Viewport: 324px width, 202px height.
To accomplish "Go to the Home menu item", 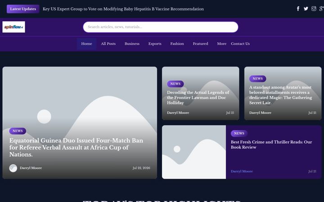I will 86,44.
